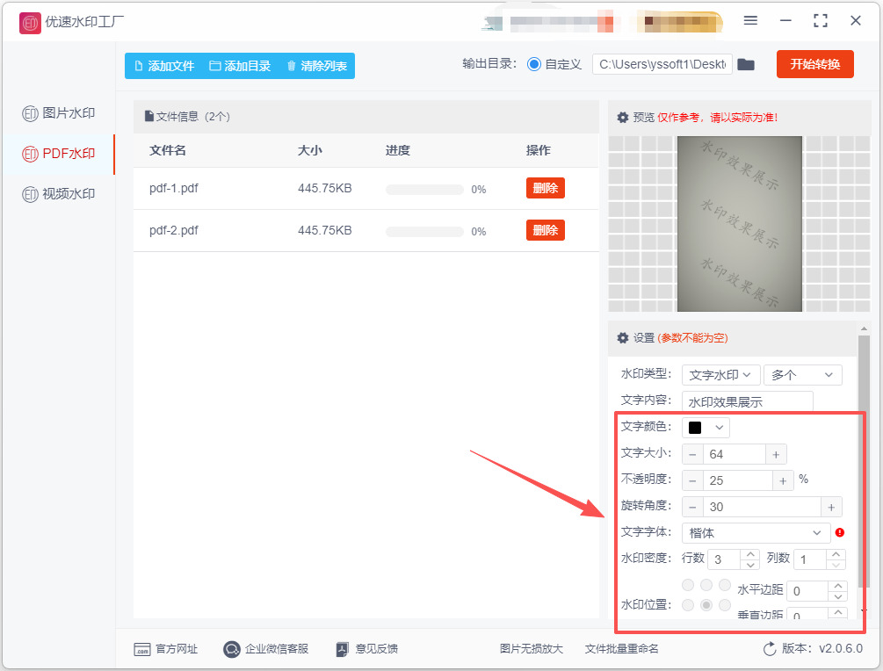Click 添加文件 to add files

coord(164,66)
